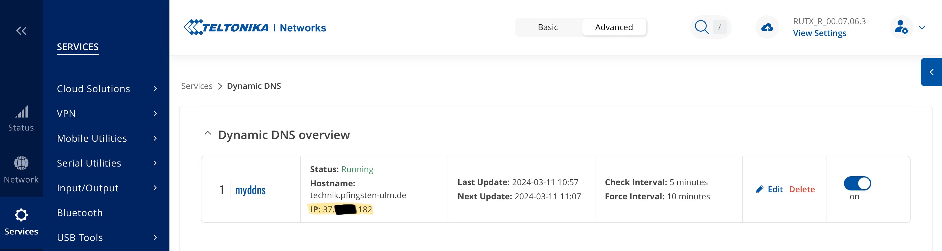The width and height of the screenshot is (942, 251).
Task: Click the search magnifier icon
Action: [x=701, y=27]
